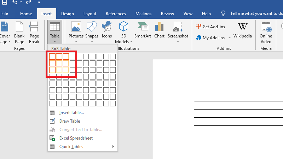283x159 pixels.
Task: Switch to the Design tab
Action: tap(67, 14)
